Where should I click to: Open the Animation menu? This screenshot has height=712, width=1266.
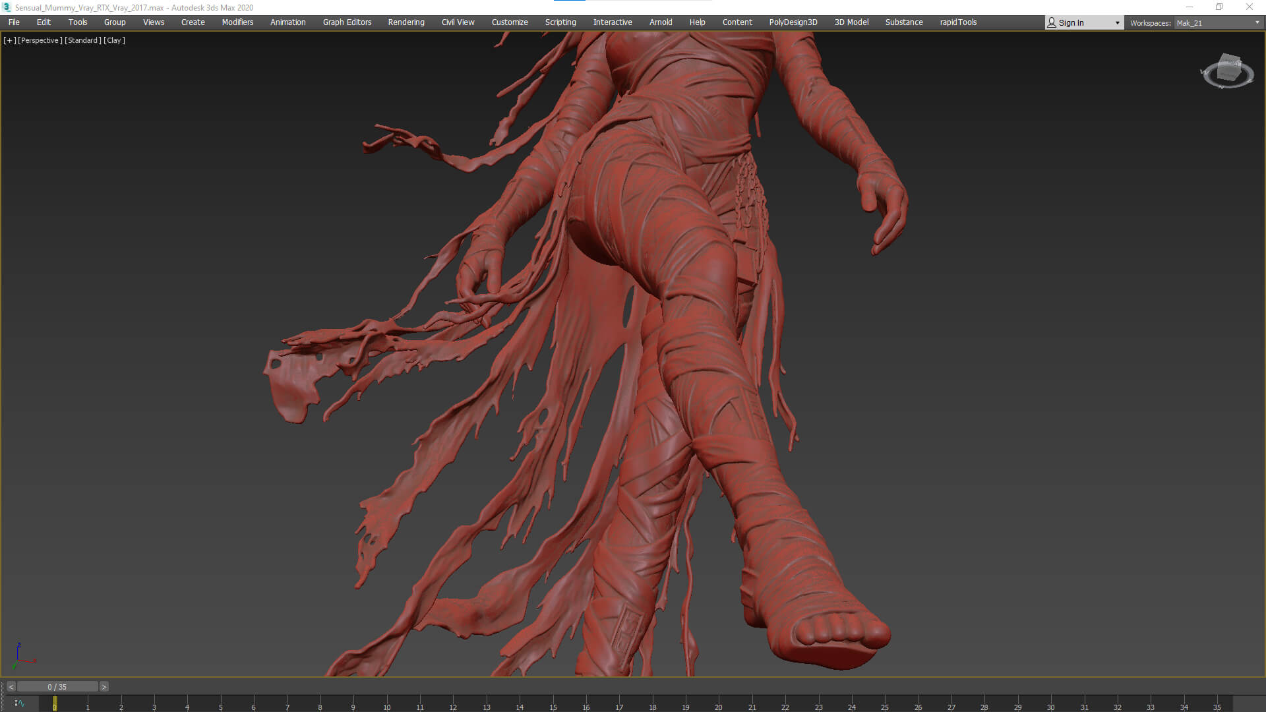coord(288,22)
